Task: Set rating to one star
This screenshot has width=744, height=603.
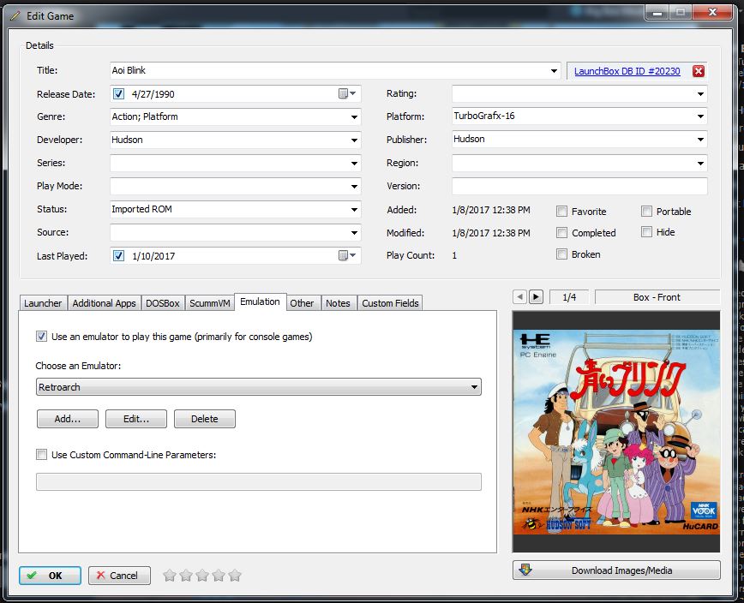Action: tap(170, 576)
